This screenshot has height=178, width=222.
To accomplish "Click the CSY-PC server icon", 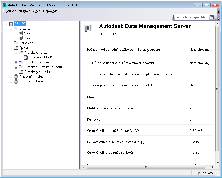I will (x=11, y=24).
